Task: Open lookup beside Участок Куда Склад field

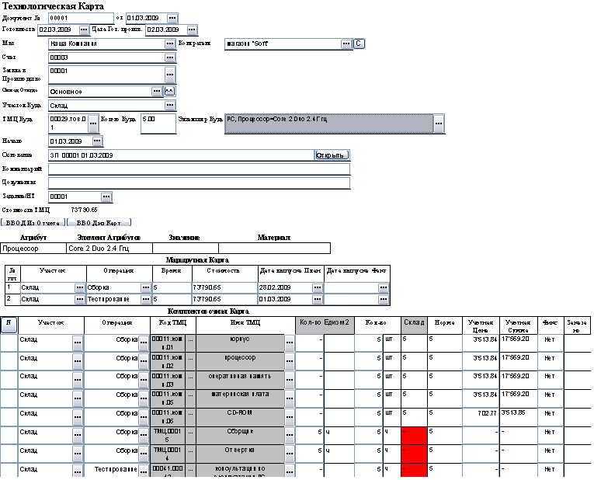Action: [170, 106]
